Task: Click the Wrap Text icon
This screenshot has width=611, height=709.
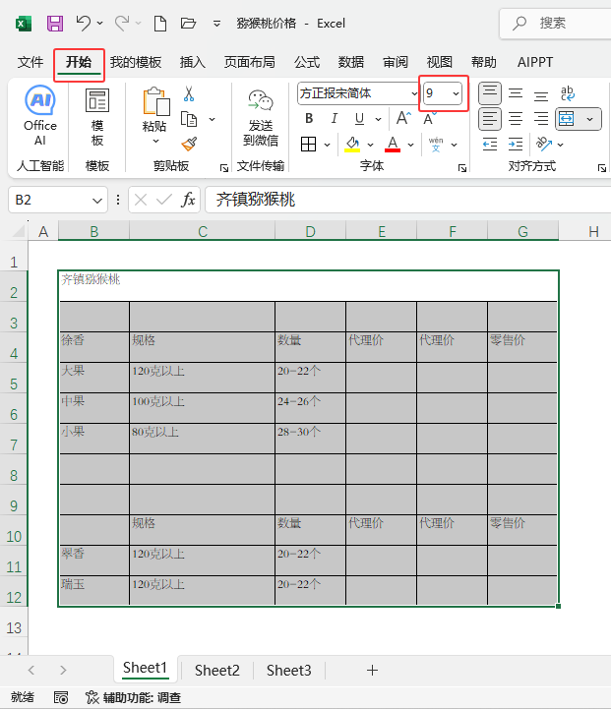Action: [567, 93]
